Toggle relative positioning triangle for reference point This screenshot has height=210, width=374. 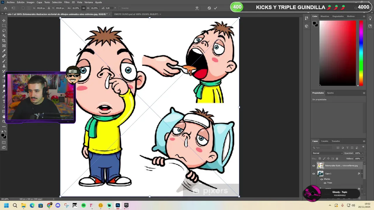(x=49, y=8)
